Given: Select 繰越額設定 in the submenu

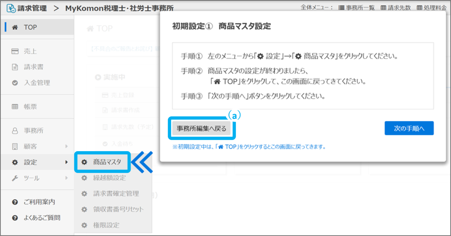Looking at the screenshot, I should (109, 178).
